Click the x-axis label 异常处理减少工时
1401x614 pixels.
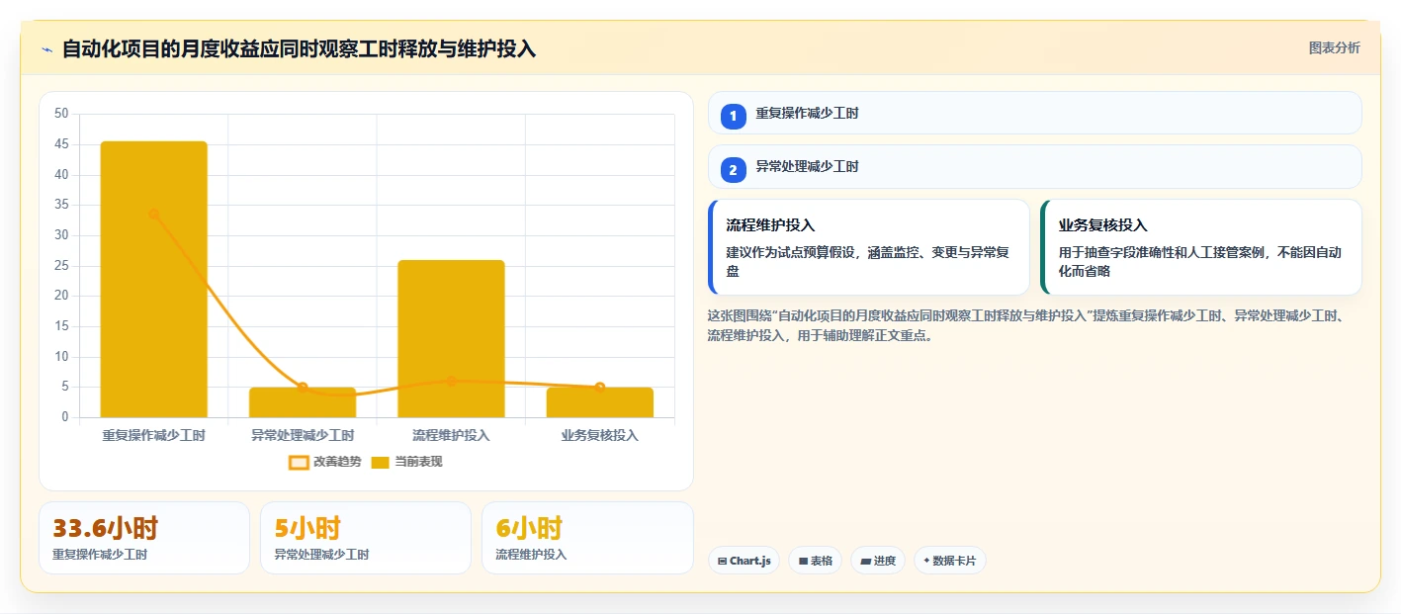click(x=303, y=435)
